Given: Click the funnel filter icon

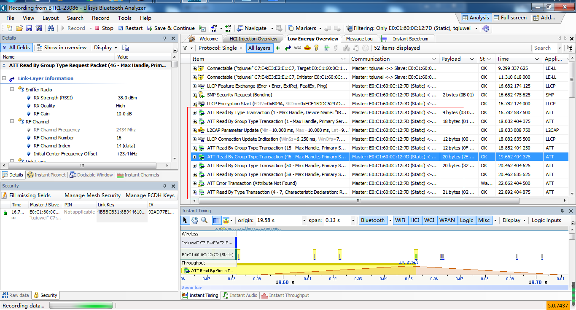Looking at the screenshot, I should (186, 48).
